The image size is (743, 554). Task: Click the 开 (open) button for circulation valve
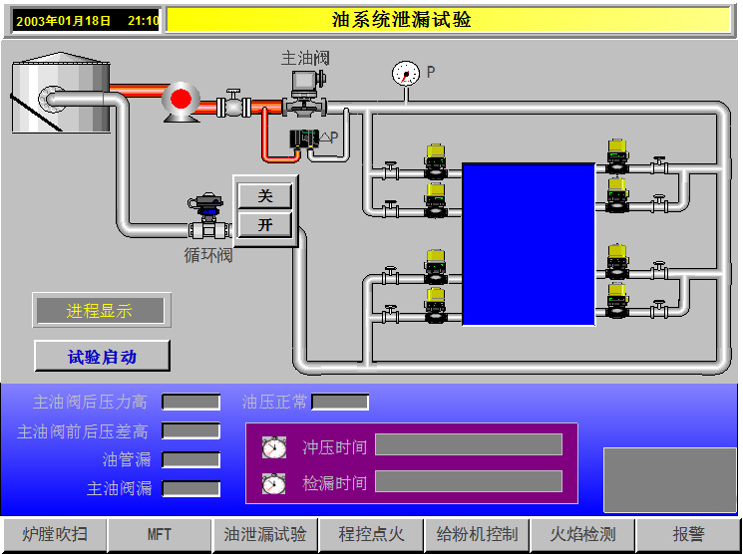pos(265,224)
